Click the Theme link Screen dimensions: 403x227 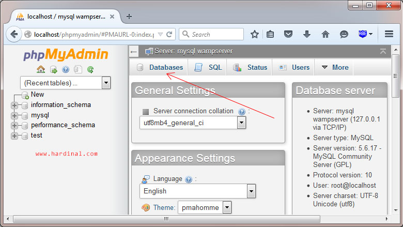pyautogui.click(x=164, y=207)
